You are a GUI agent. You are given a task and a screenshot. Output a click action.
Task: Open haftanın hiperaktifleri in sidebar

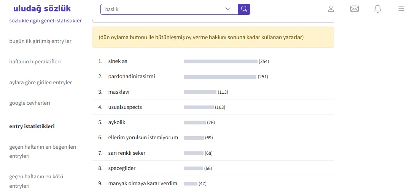coord(35,61)
